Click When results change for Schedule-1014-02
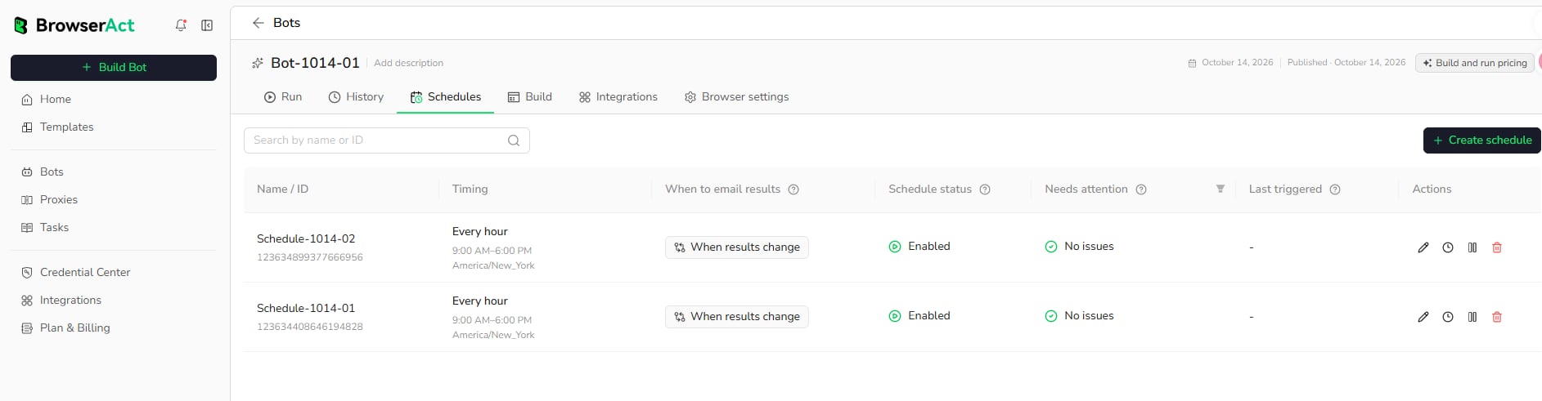The height and width of the screenshot is (401, 1542). [737, 247]
